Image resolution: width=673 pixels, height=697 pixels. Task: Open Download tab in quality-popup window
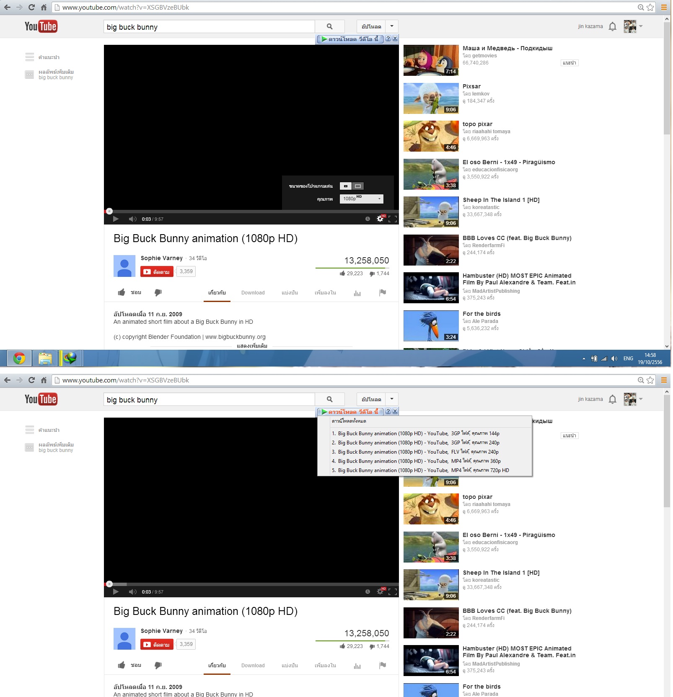[253, 293]
